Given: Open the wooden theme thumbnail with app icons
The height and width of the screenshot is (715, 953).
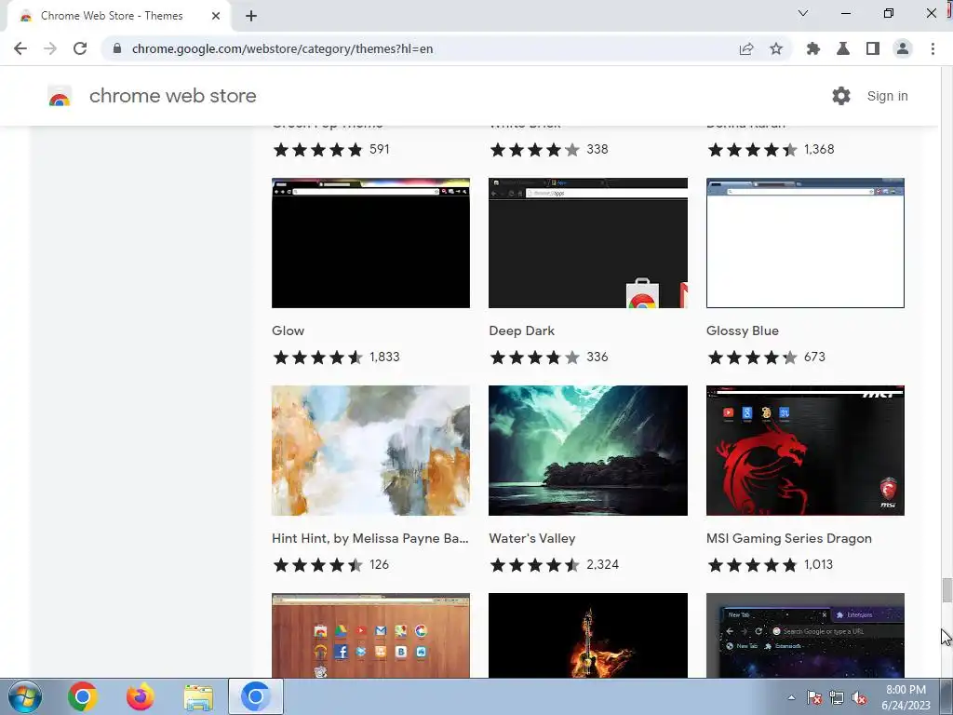Looking at the screenshot, I should [370, 635].
